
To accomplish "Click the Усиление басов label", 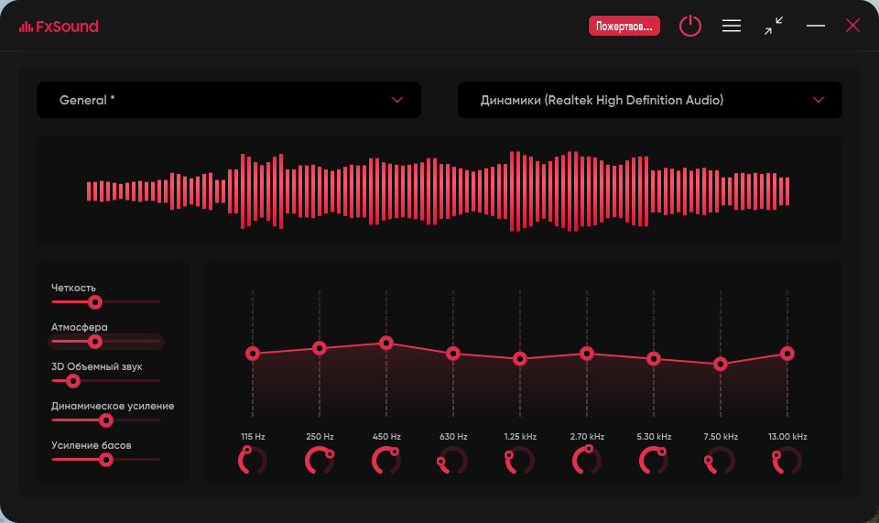I will (x=92, y=445).
